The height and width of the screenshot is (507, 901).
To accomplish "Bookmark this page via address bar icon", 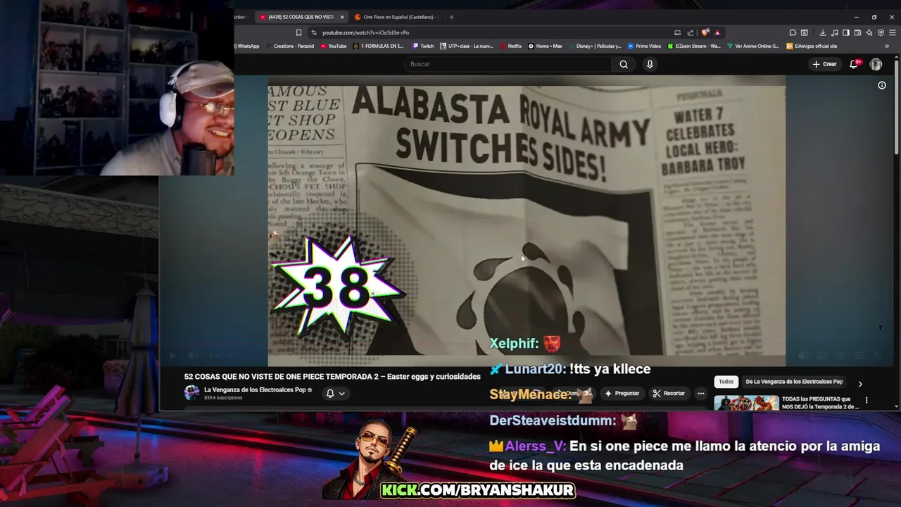I will tap(298, 32).
